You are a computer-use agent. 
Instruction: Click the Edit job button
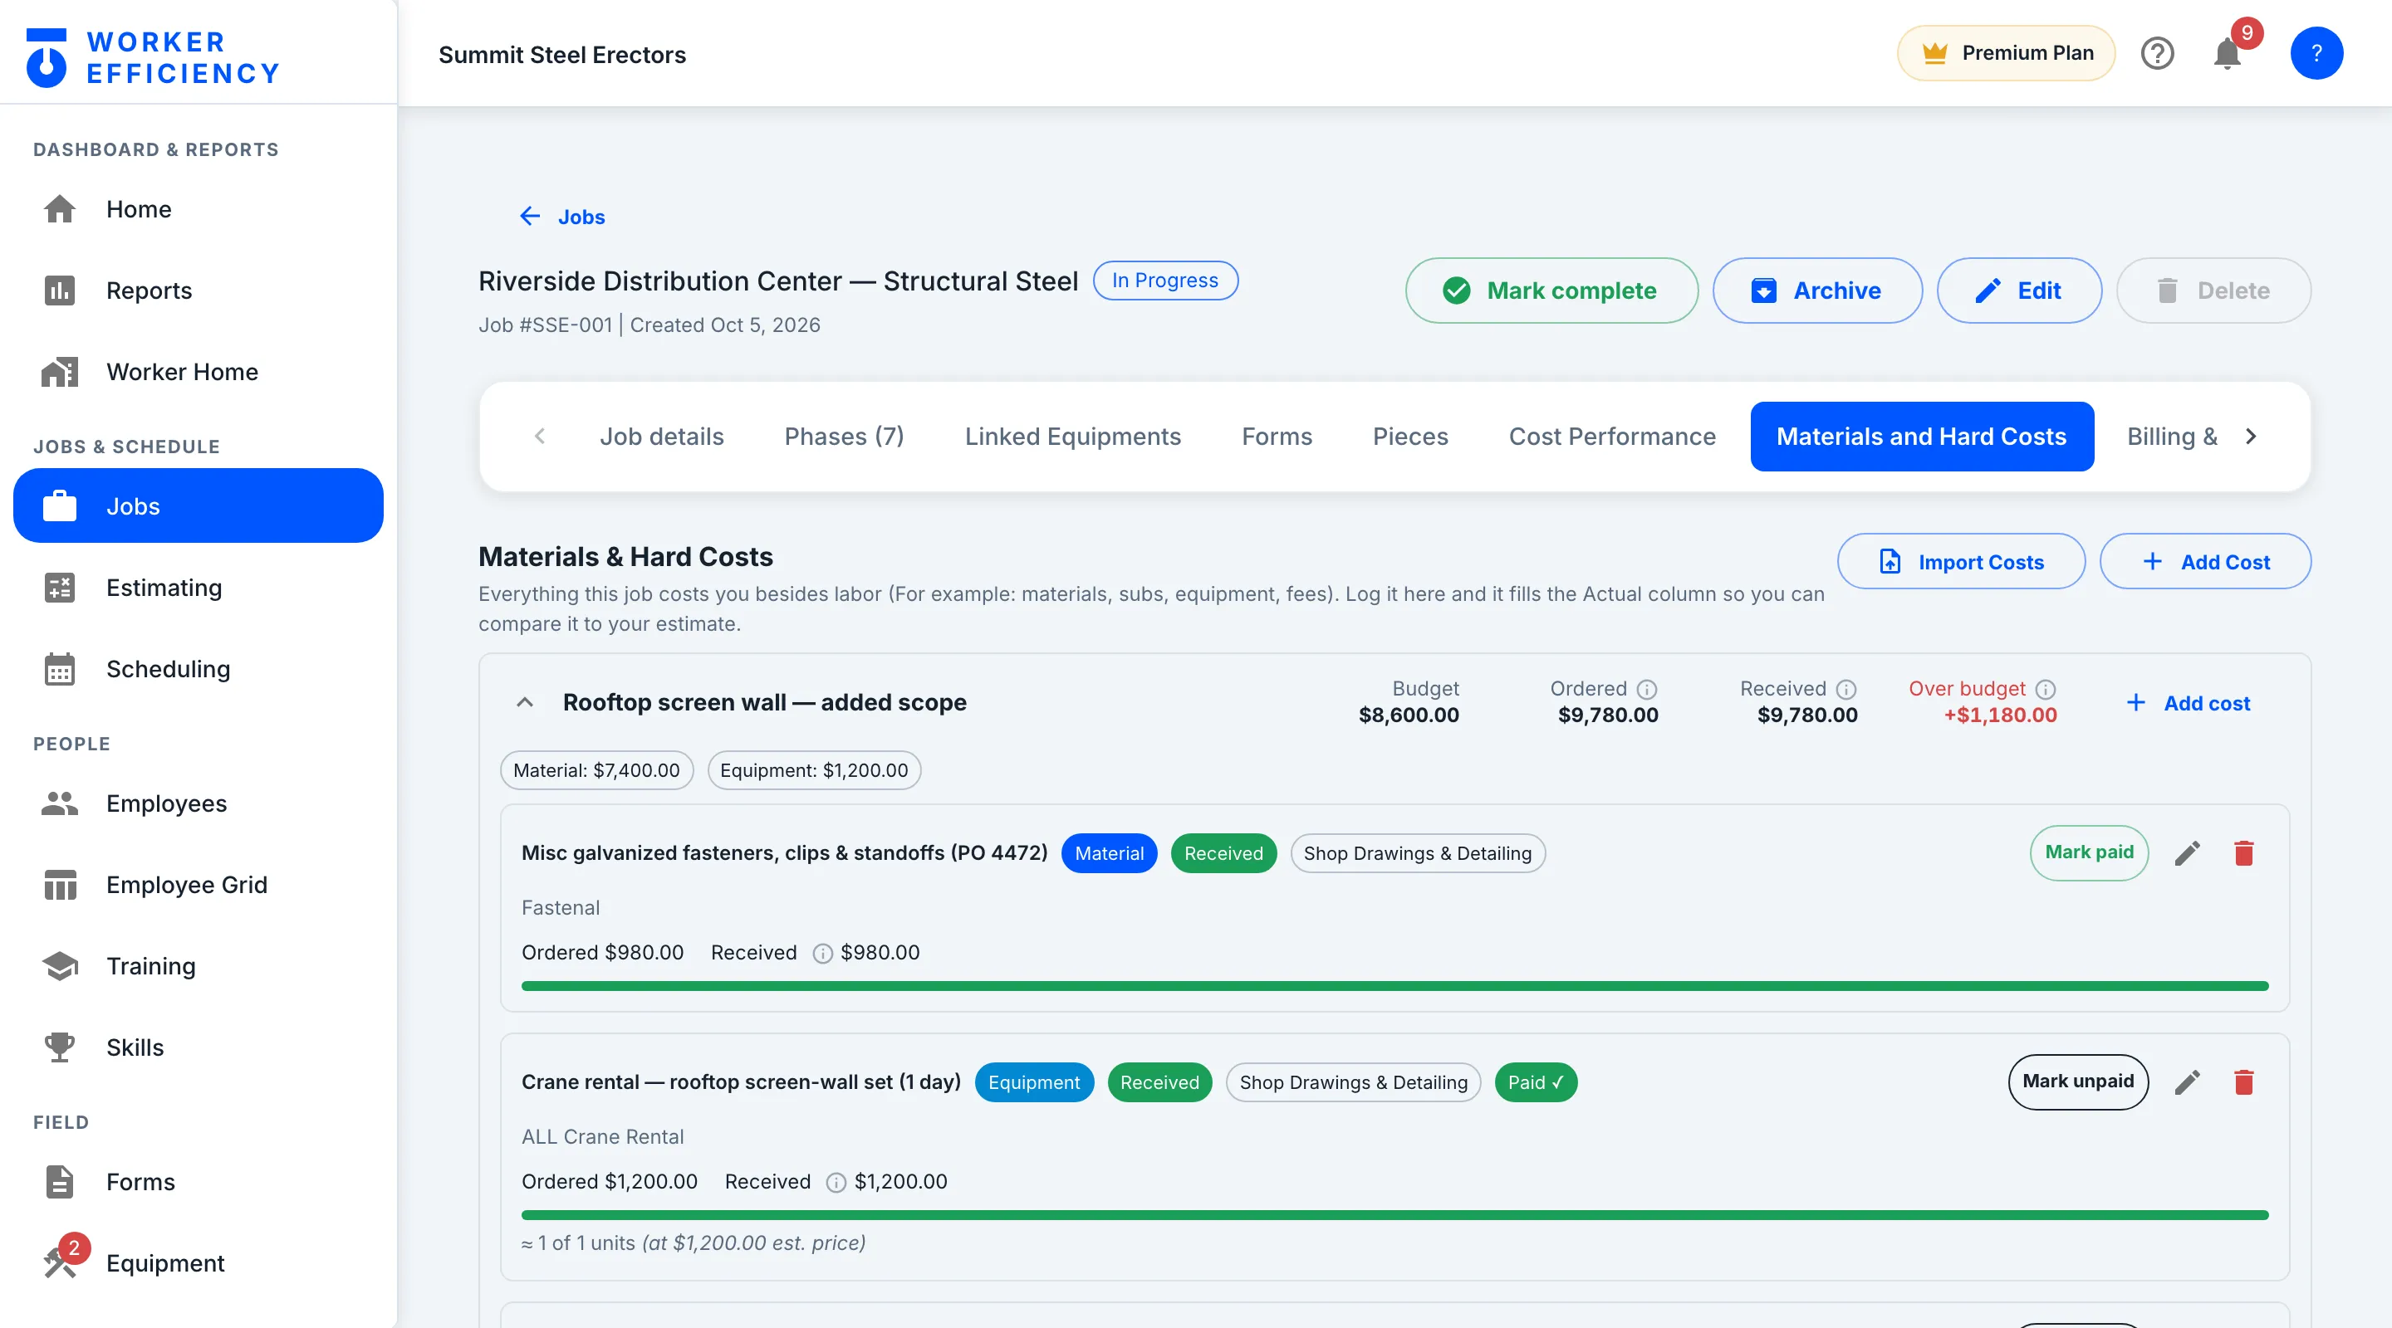[x=2019, y=290]
